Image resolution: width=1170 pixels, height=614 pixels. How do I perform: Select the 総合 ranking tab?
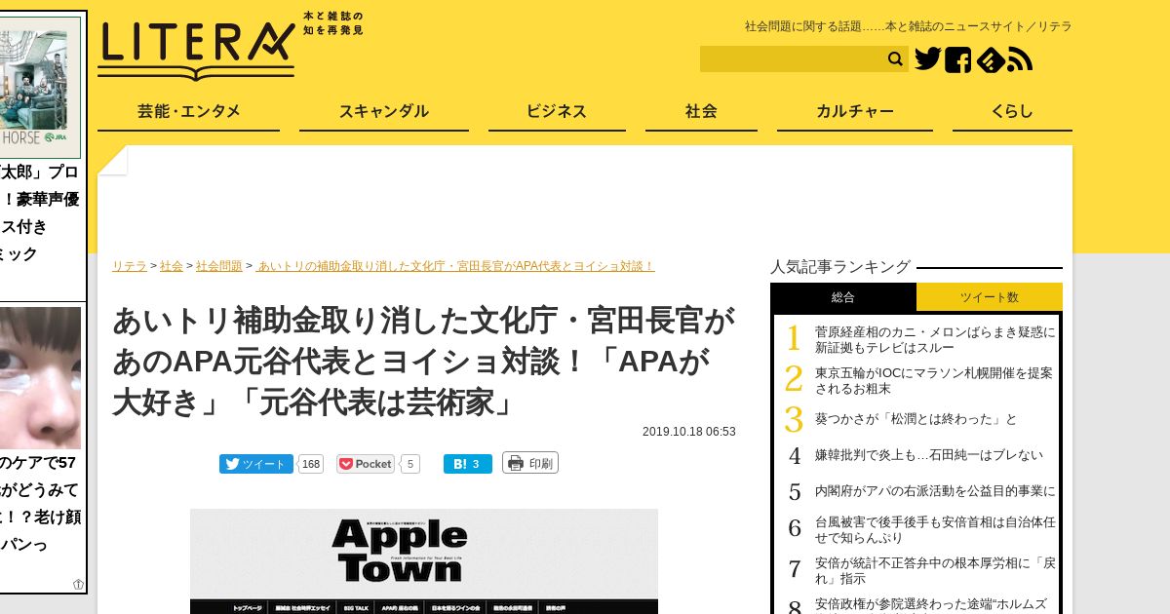[x=843, y=297]
